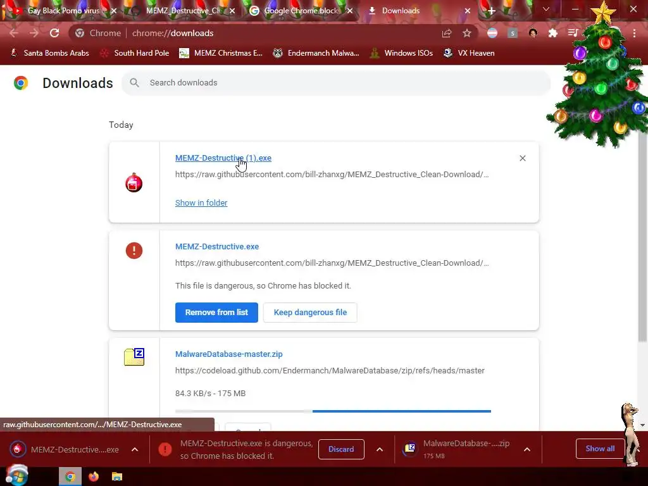Click Discard in the download shelf
648x486 pixels.
point(341,449)
